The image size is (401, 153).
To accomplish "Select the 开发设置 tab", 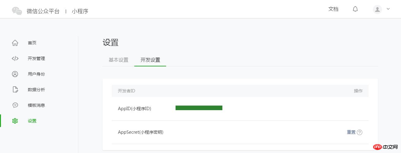I will pos(150,60).
